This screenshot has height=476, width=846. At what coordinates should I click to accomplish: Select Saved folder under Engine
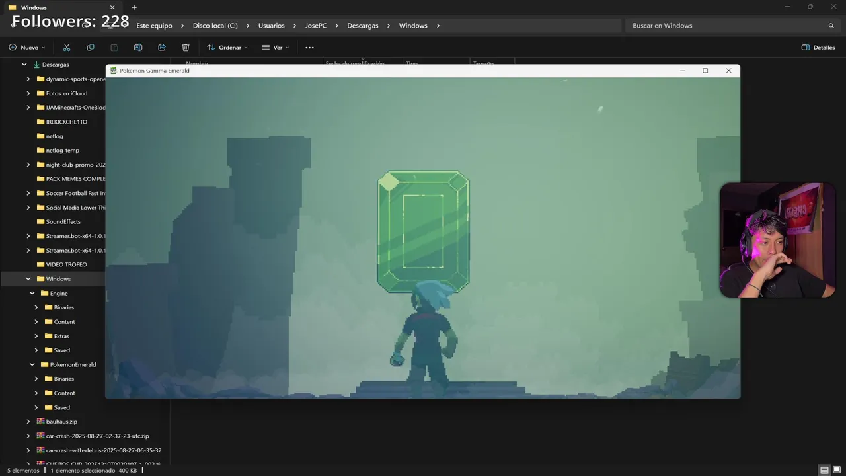tap(61, 350)
